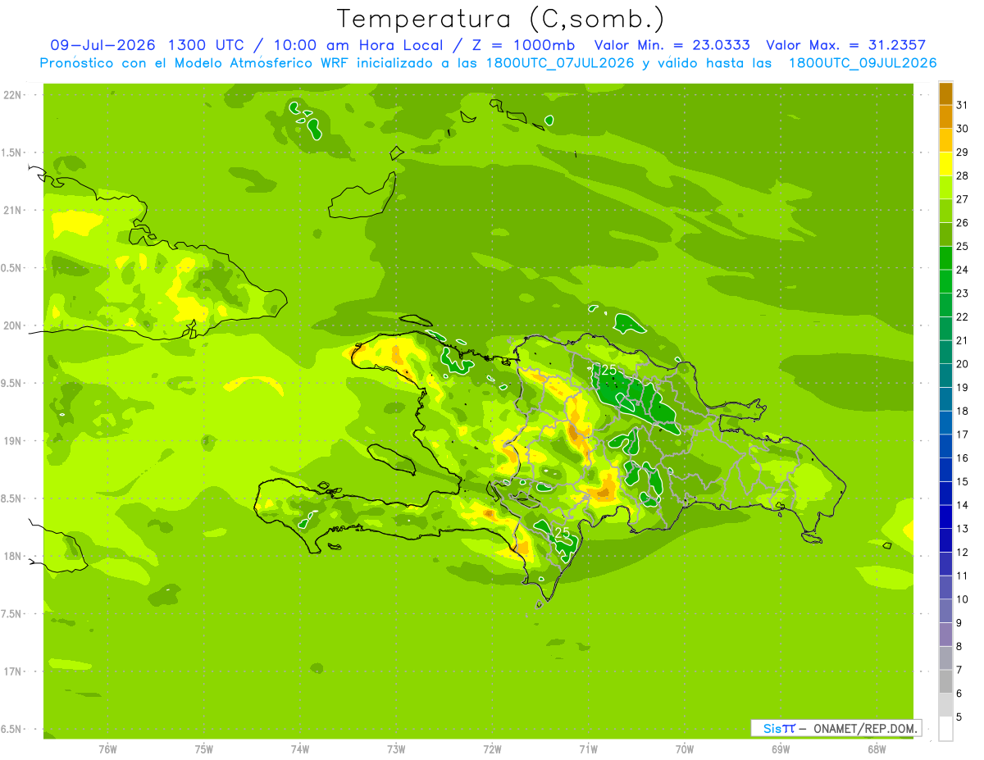The width and height of the screenshot is (984, 760).
Task: Click the '1300 UTC' time text
Action: (205, 45)
